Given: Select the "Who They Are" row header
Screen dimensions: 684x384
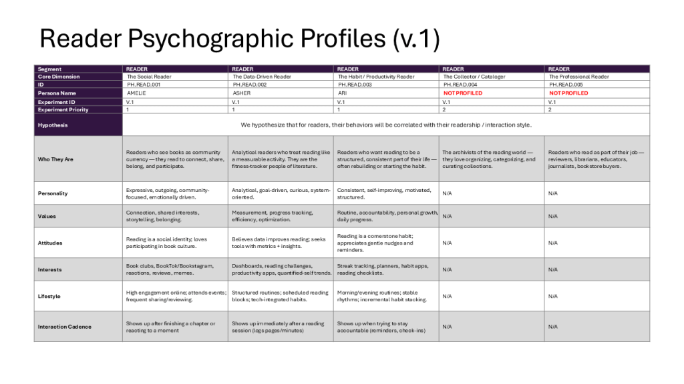Looking at the screenshot, I should coord(55,159).
